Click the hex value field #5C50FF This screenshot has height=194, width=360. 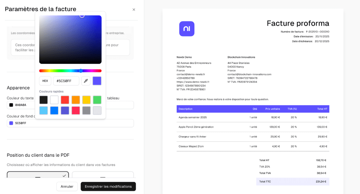[66, 81]
